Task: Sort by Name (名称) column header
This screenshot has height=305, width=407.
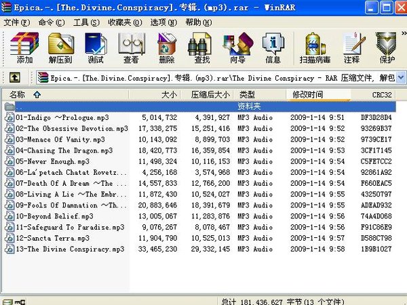Action: pyautogui.click(x=65, y=95)
